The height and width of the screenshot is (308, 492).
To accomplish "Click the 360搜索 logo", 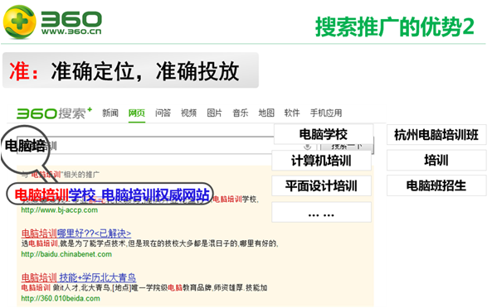I will (54, 113).
